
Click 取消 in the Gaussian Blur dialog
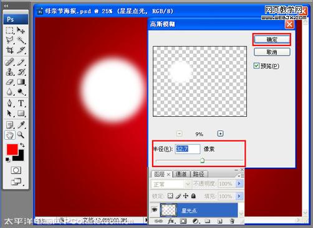coord(272,52)
